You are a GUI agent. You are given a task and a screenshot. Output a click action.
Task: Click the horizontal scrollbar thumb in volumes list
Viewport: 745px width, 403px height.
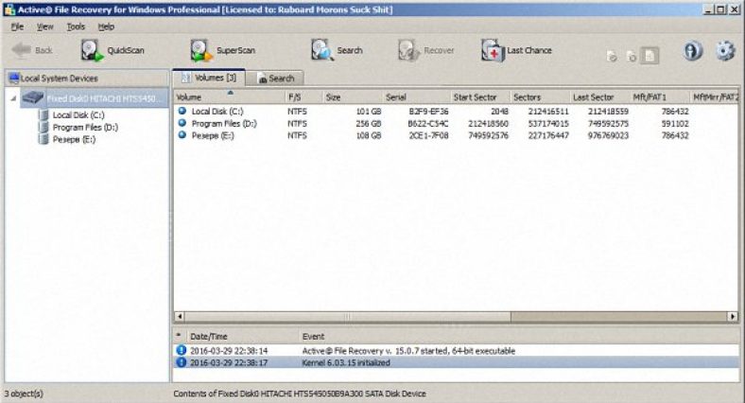tap(347, 316)
